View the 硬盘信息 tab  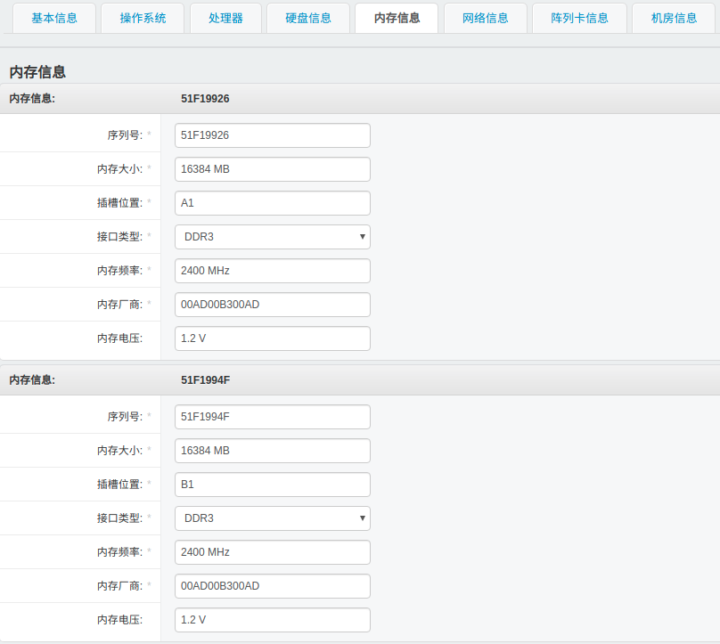click(307, 18)
